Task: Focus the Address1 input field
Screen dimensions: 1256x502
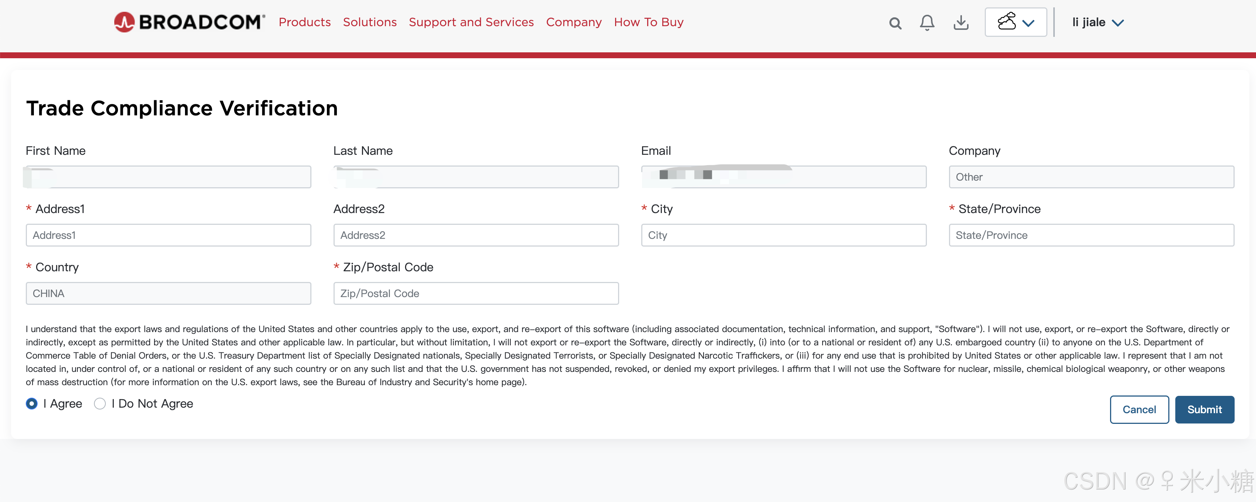Action: pos(168,235)
